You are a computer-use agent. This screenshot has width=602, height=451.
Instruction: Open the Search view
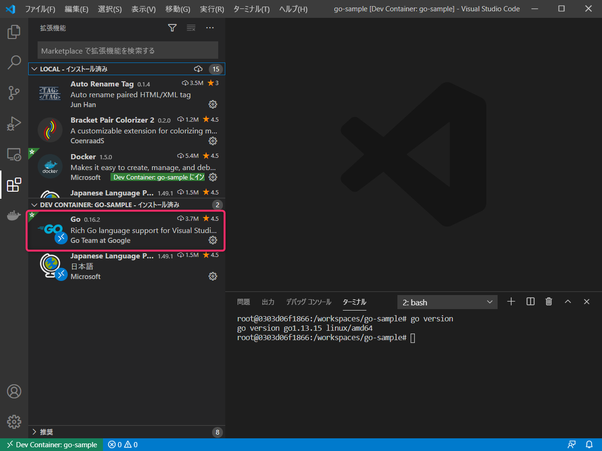[x=14, y=62]
